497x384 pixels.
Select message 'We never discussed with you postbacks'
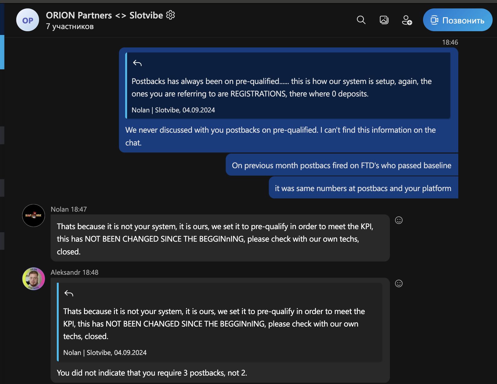(x=280, y=136)
